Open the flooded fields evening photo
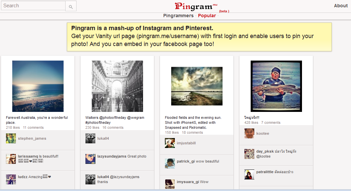The image size is (351, 191). click(x=197, y=86)
